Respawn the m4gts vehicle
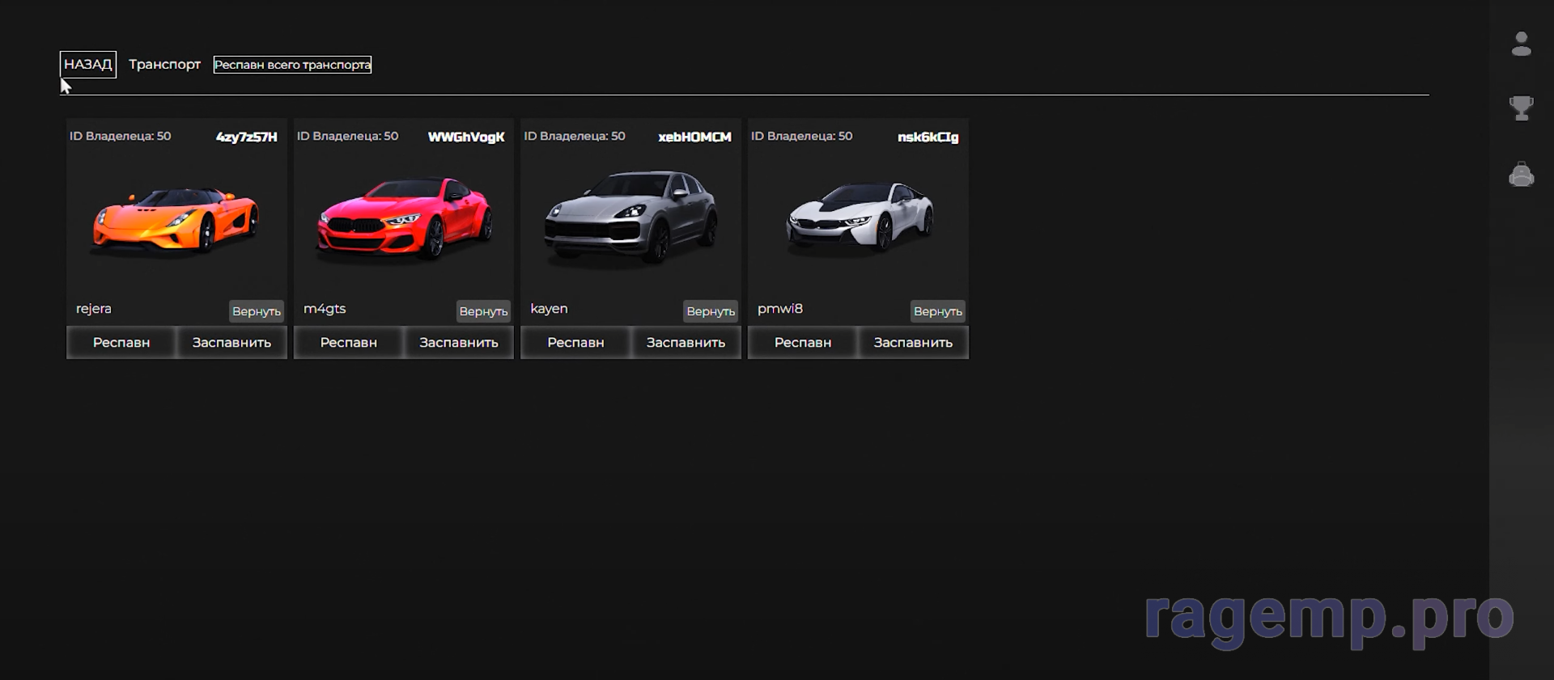Screen dimensions: 1554x680 [x=349, y=343]
